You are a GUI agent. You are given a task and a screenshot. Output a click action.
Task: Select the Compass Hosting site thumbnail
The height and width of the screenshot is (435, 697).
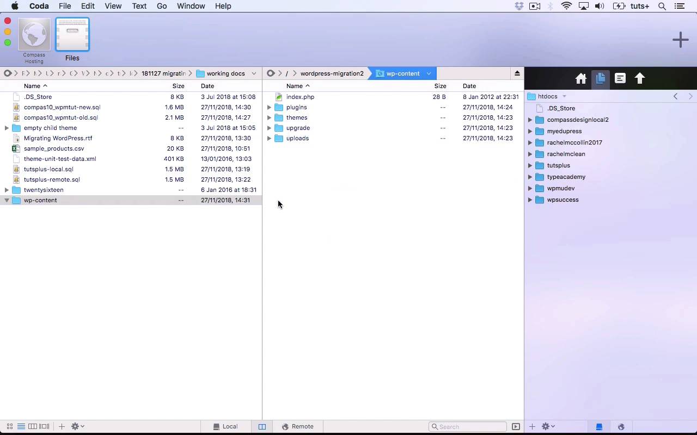34,34
